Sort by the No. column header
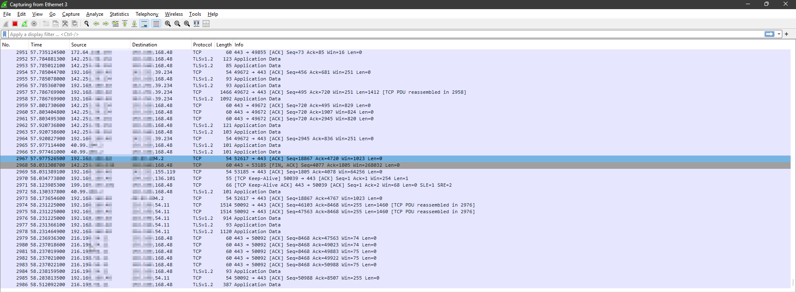The height and width of the screenshot is (292, 796). (15, 45)
